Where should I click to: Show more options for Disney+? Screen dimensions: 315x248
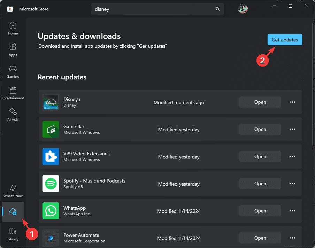tap(292, 102)
